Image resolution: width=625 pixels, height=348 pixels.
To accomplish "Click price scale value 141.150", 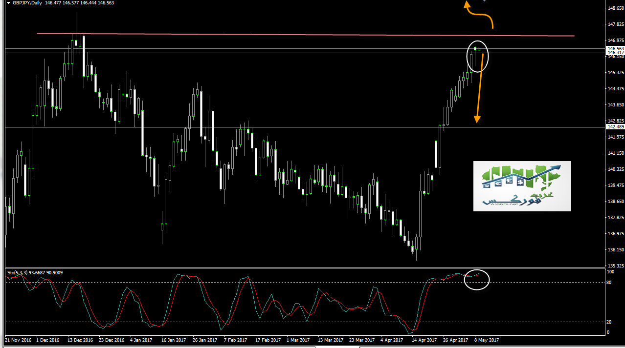I will point(615,153).
